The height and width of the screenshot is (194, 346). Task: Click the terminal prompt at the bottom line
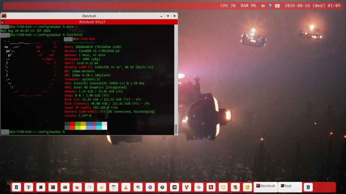tap(33, 132)
